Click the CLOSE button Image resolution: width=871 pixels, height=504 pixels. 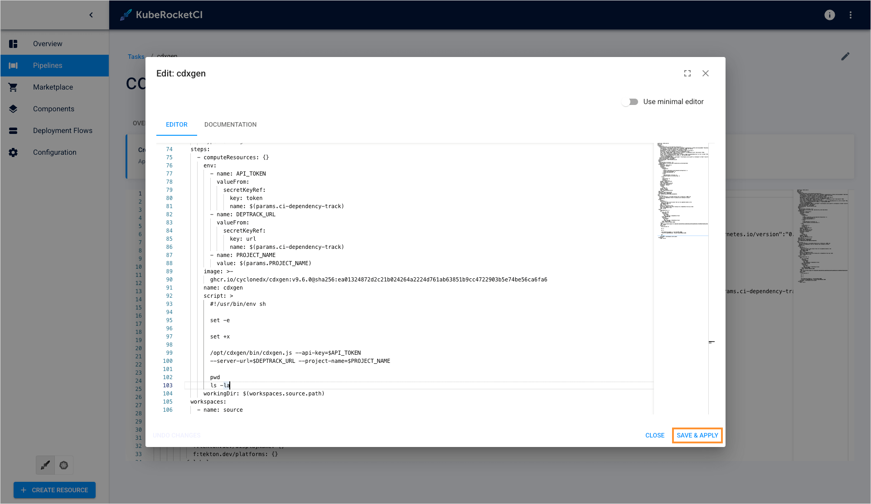click(x=655, y=435)
